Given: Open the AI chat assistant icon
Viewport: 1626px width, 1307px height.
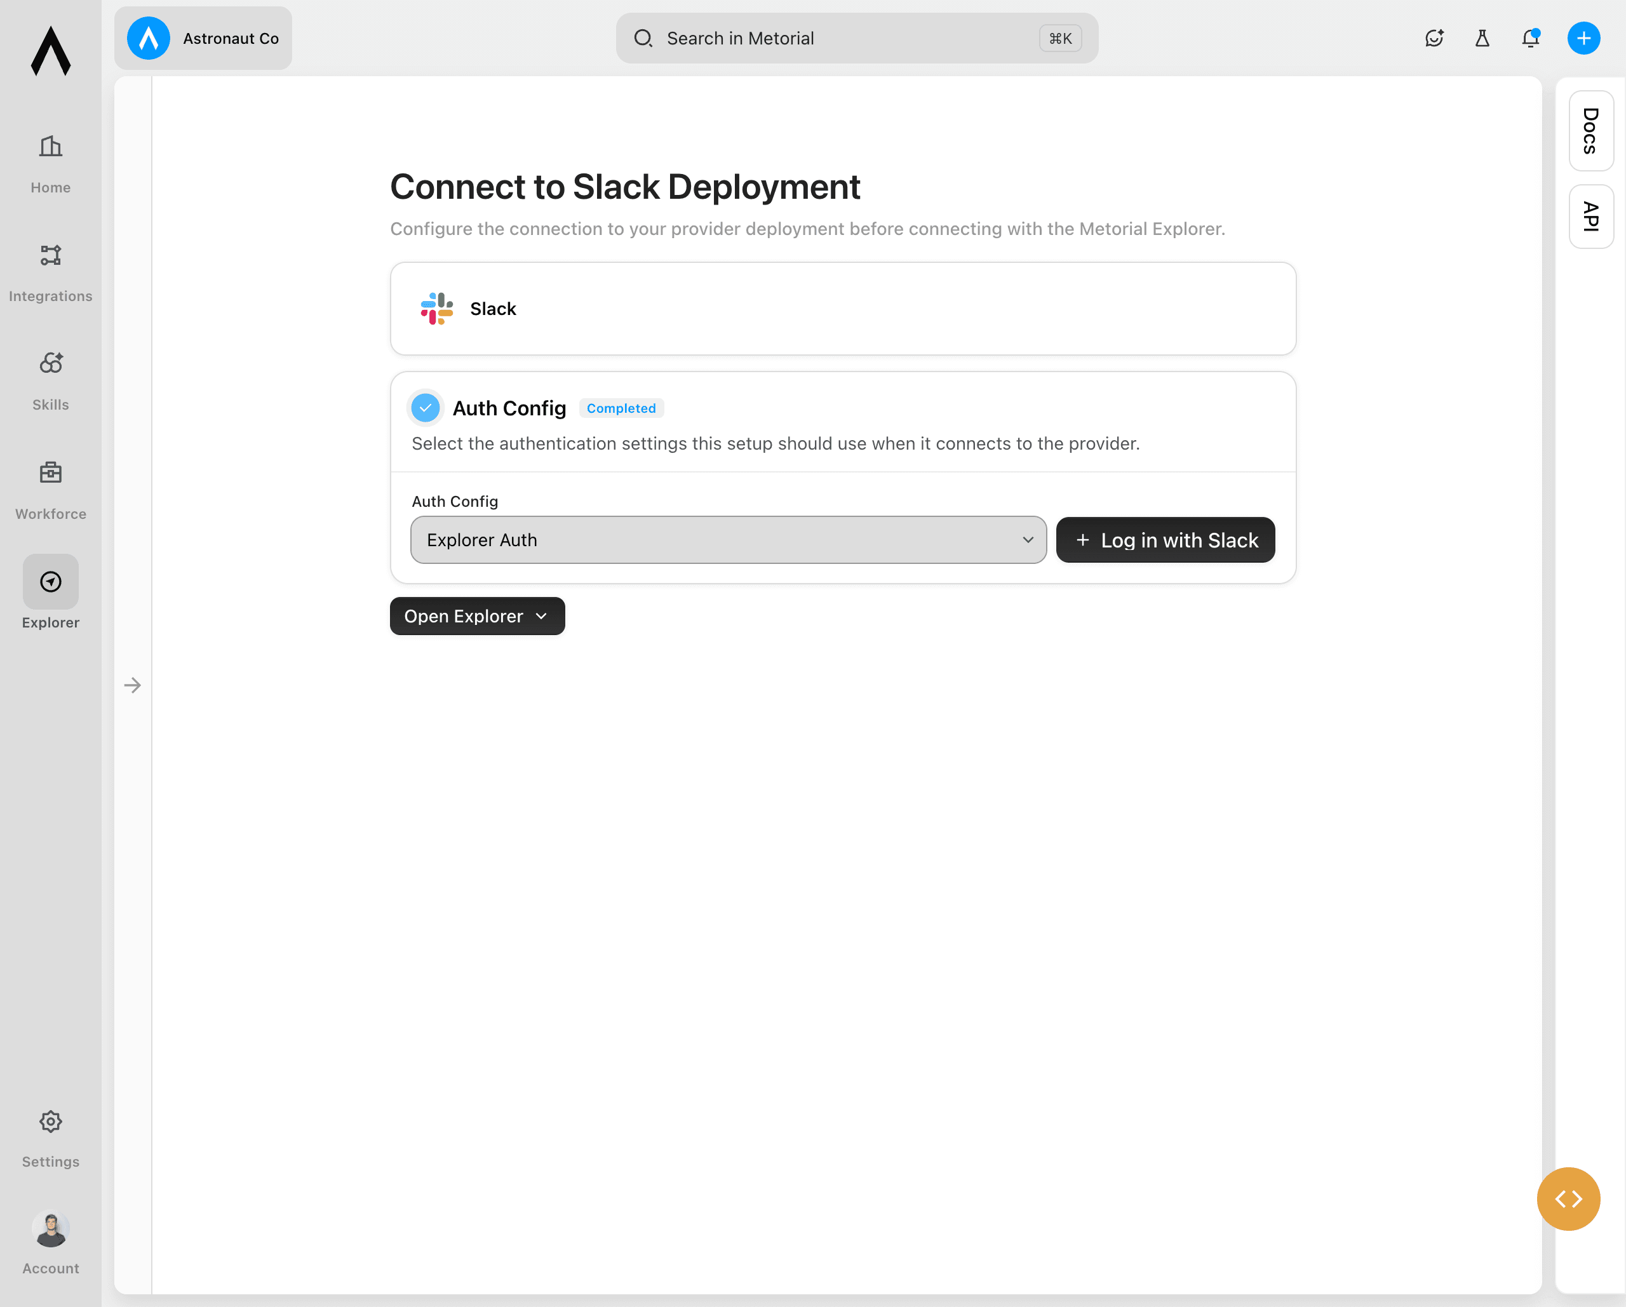Looking at the screenshot, I should [1434, 39].
